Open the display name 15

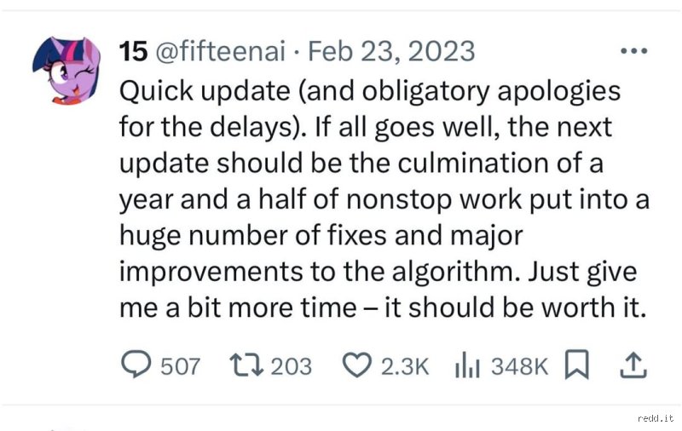133,51
